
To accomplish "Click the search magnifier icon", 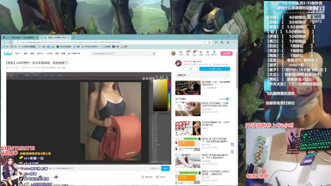I will pyautogui.click(x=154, y=54).
